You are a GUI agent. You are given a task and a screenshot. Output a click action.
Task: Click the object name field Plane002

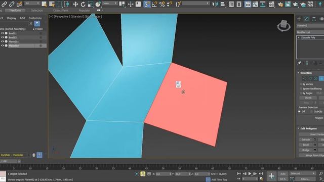click(x=310, y=26)
